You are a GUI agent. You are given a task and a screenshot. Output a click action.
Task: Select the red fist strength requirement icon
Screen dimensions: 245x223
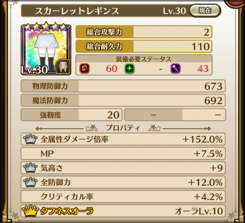[85, 68]
